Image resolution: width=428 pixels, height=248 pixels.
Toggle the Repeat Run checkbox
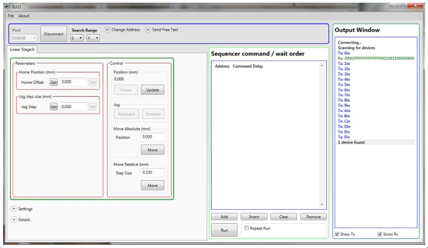click(x=246, y=228)
